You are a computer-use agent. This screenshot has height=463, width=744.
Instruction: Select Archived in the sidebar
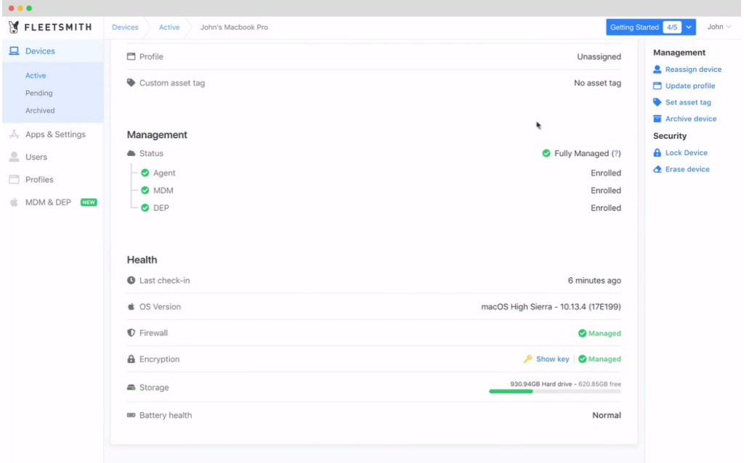point(40,110)
